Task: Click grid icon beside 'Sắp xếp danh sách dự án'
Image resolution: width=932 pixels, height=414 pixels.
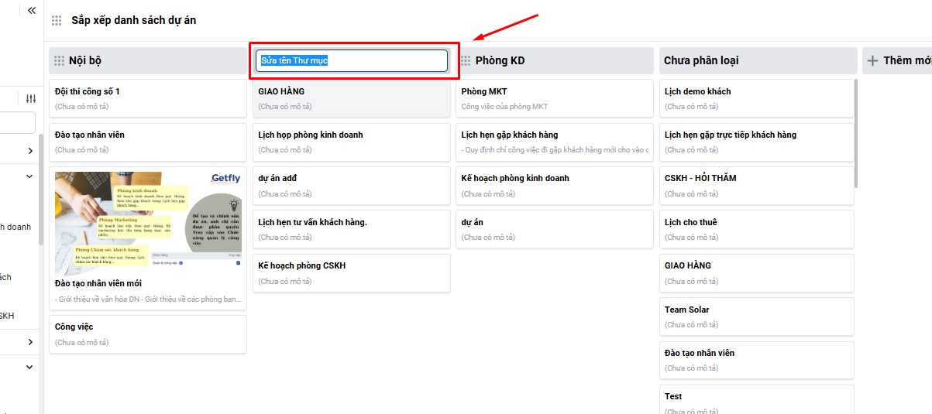Action: coord(57,21)
